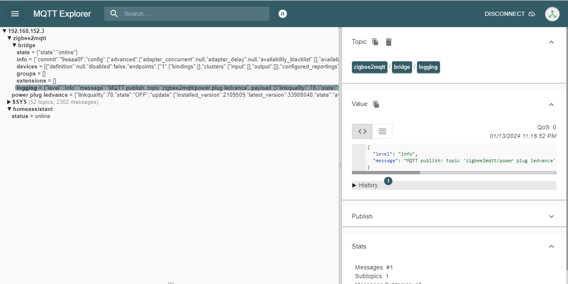Click the history count badge showing 1
568x284 pixels.
(x=388, y=181)
